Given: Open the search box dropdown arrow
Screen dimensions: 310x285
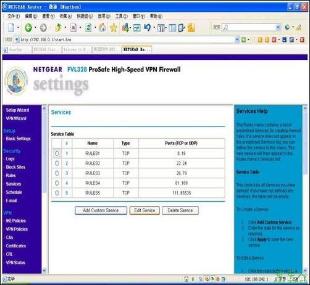Looking at the screenshot, I should [x=278, y=27].
